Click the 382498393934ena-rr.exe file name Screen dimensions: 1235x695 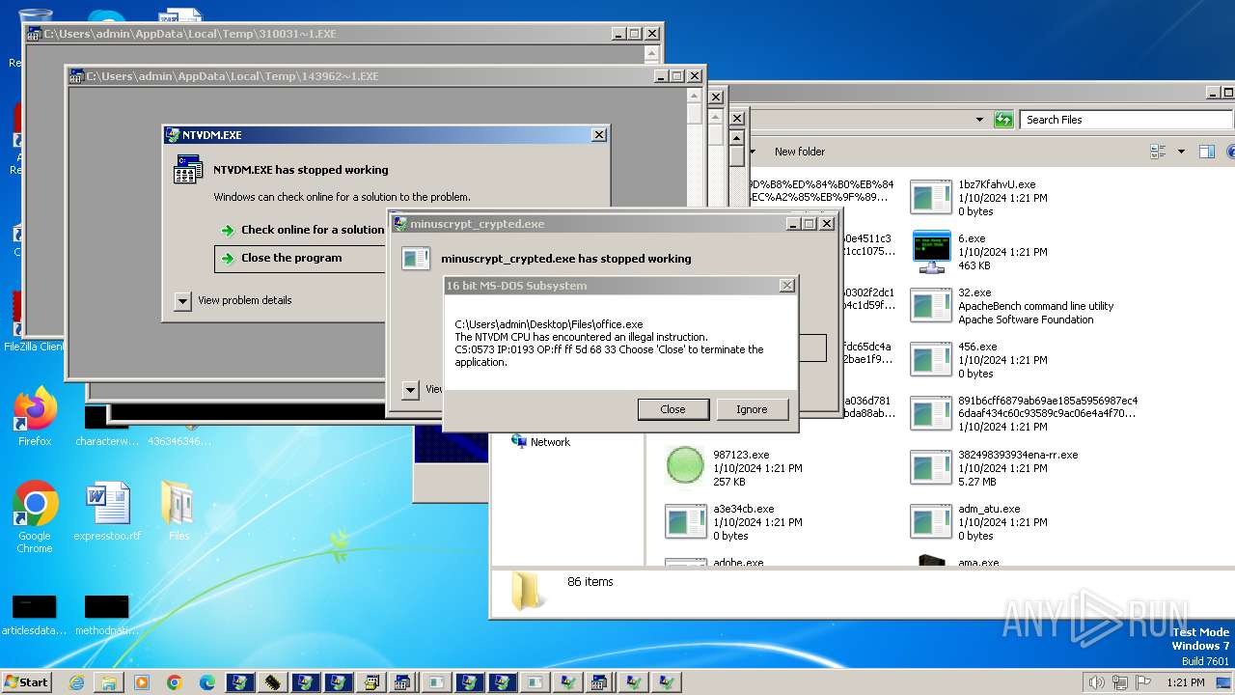[1018, 455]
